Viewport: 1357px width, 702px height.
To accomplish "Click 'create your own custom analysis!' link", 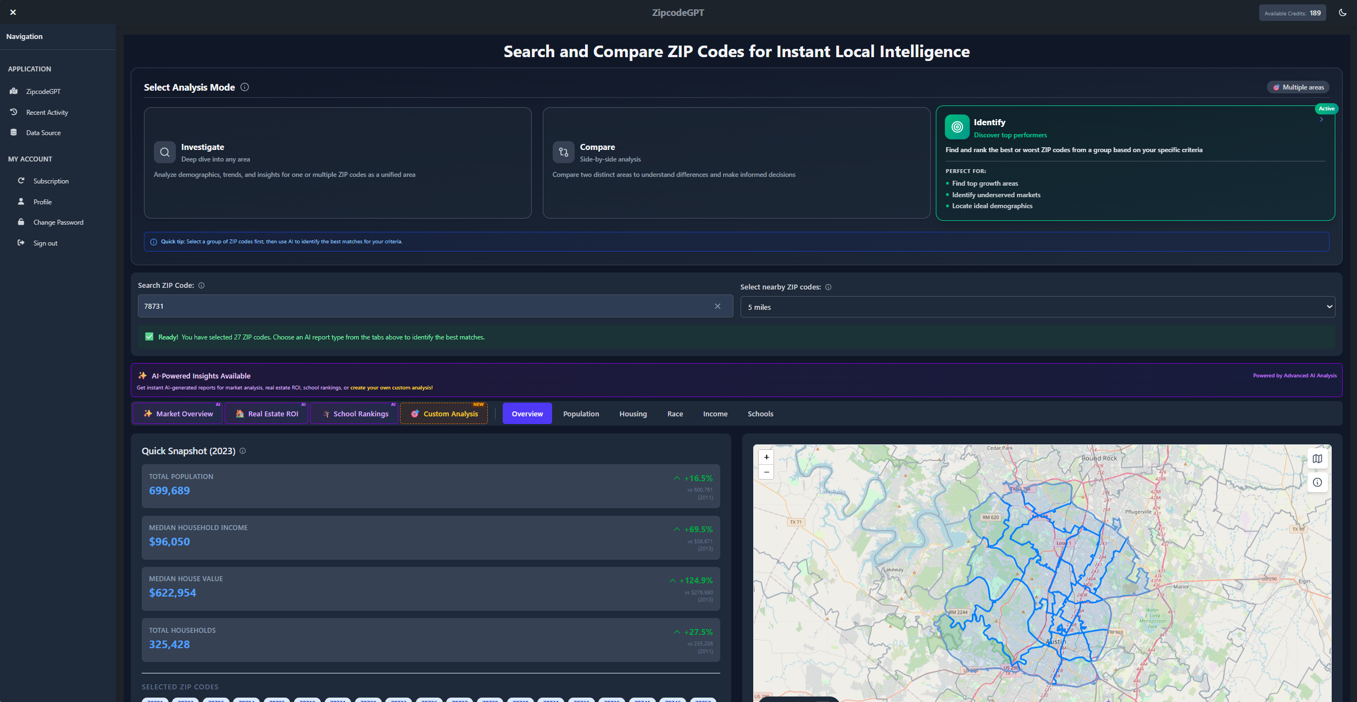I will pyautogui.click(x=392, y=388).
